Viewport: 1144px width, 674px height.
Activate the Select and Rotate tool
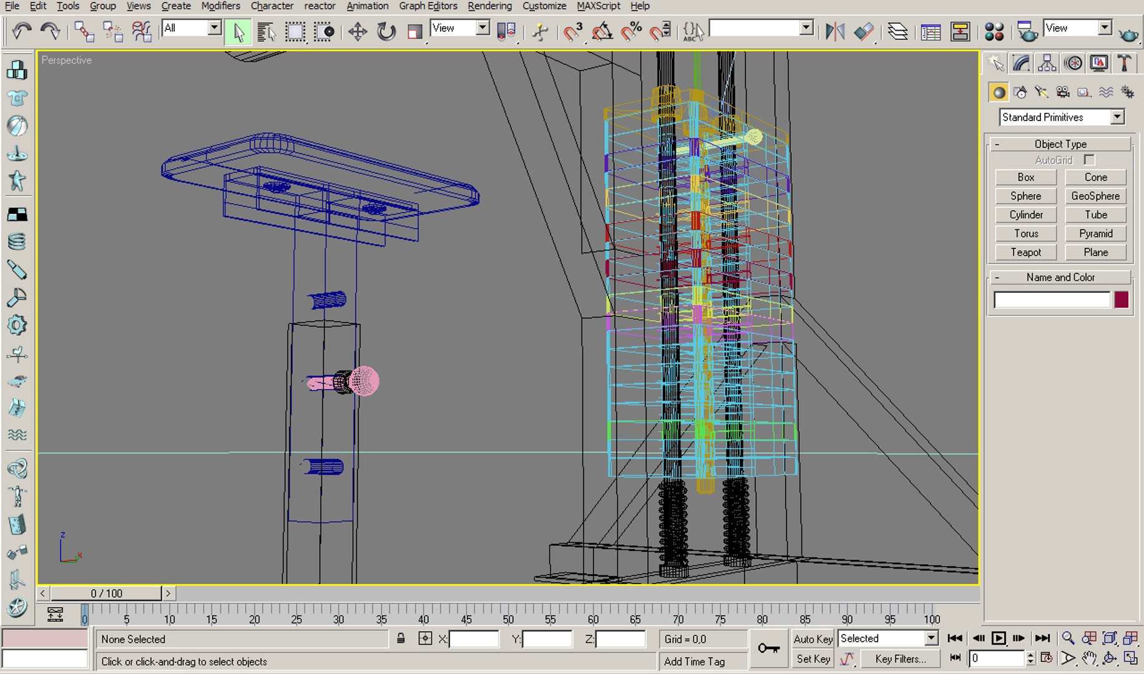[386, 31]
